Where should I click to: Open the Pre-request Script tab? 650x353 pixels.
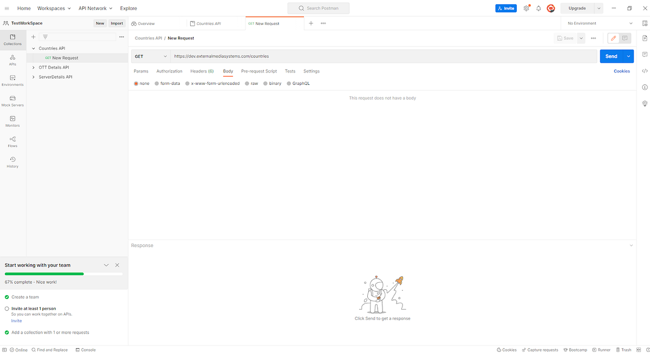258,71
